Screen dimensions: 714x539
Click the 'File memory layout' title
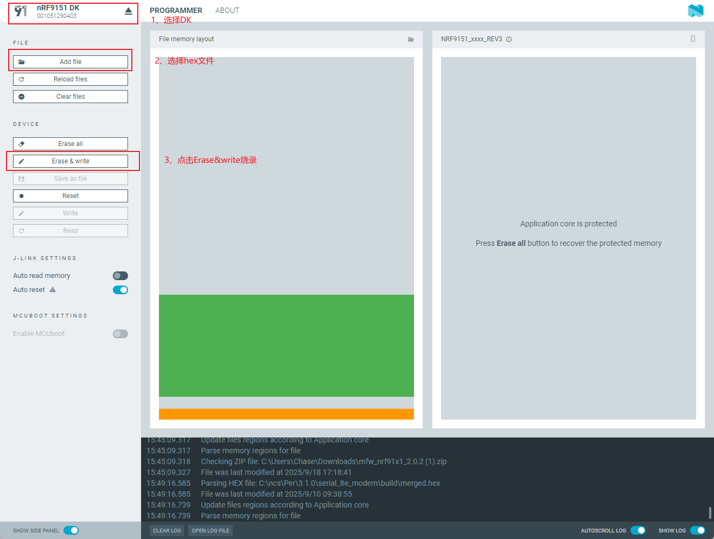186,39
